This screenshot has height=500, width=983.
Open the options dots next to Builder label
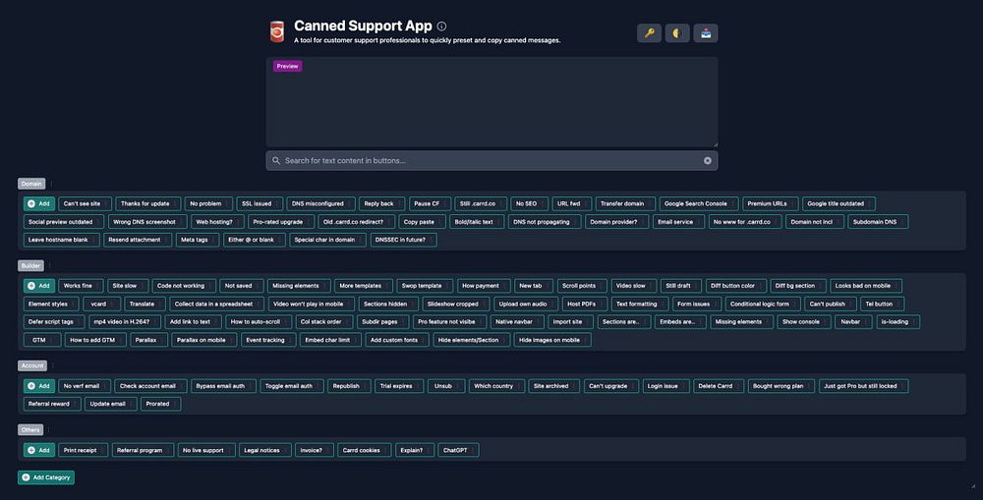(49, 265)
